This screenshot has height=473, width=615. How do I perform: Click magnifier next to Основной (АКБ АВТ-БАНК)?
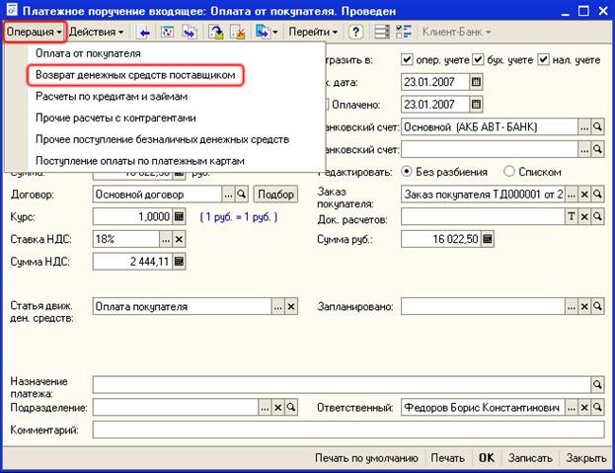pos(597,126)
